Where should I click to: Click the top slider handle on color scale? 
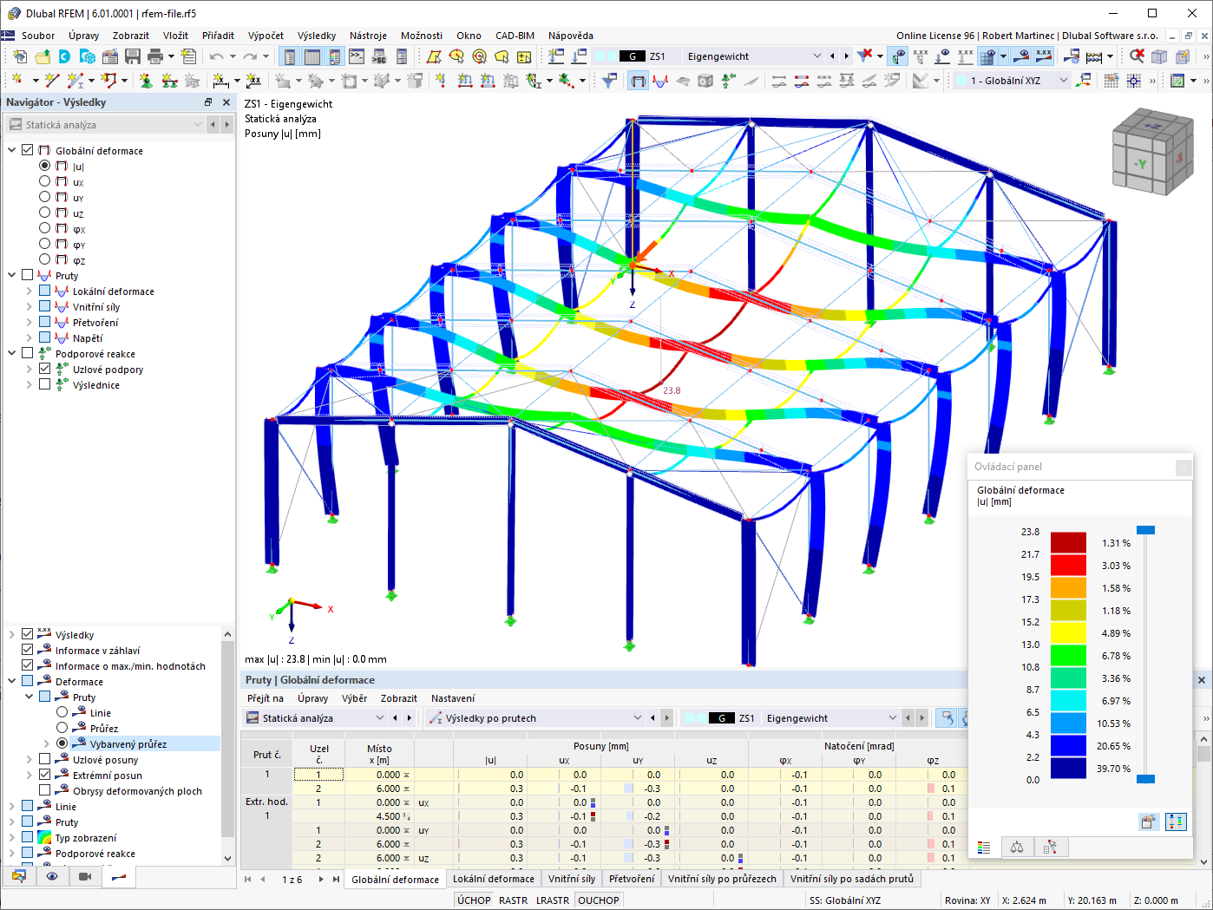(x=1145, y=530)
